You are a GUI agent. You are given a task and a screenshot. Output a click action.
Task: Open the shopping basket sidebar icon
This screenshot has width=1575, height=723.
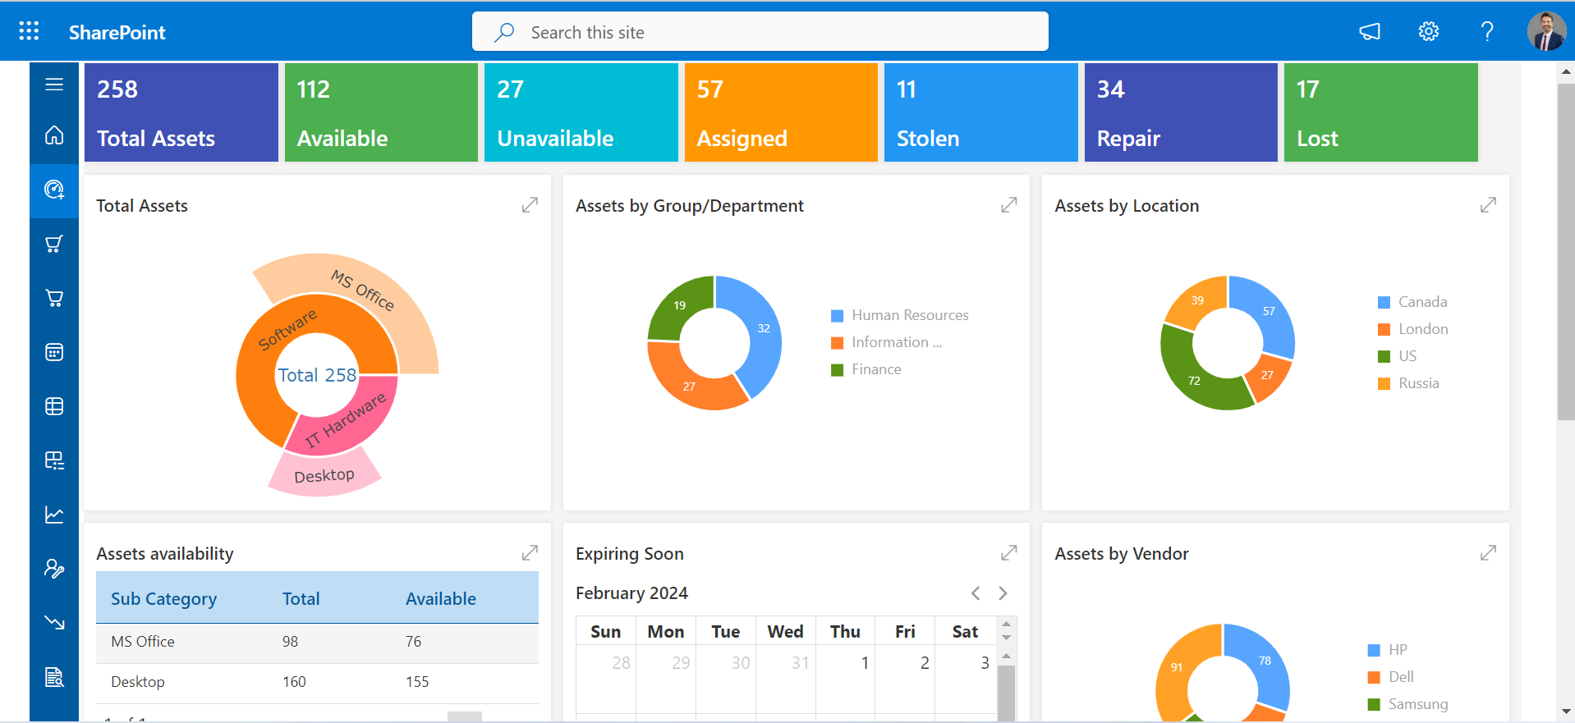[x=54, y=244]
